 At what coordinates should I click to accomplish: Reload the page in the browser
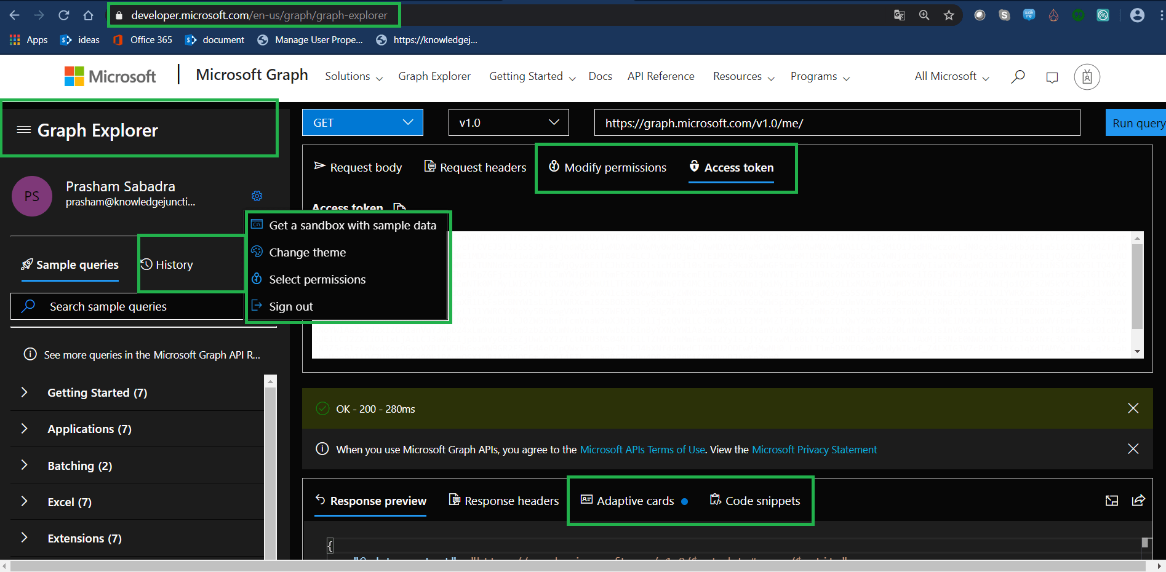coord(63,15)
